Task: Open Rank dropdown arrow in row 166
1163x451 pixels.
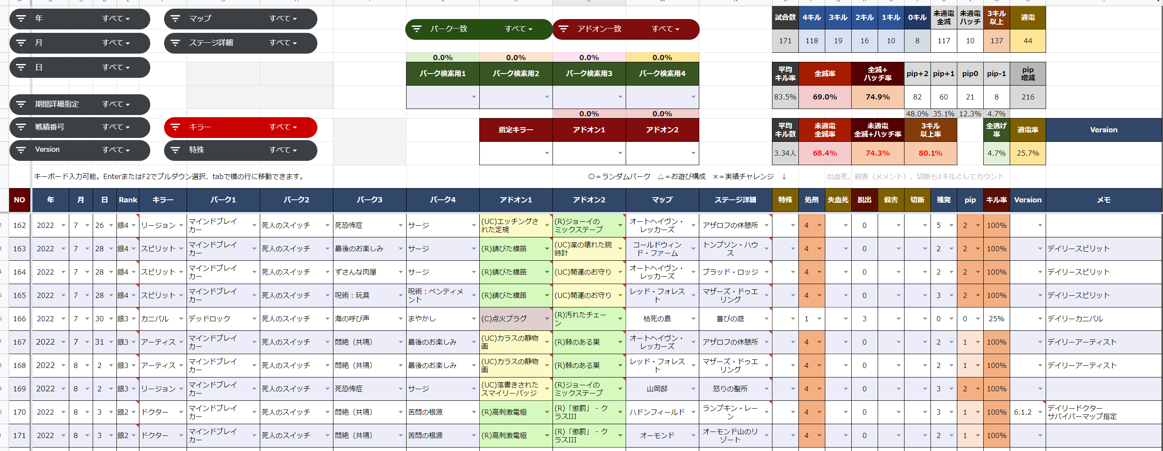Action: pyautogui.click(x=134, y=319)
